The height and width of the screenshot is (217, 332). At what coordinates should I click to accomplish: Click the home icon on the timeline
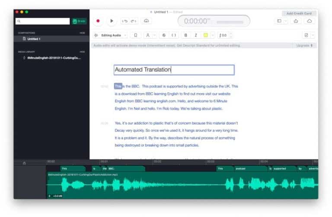tap(24, 163)
